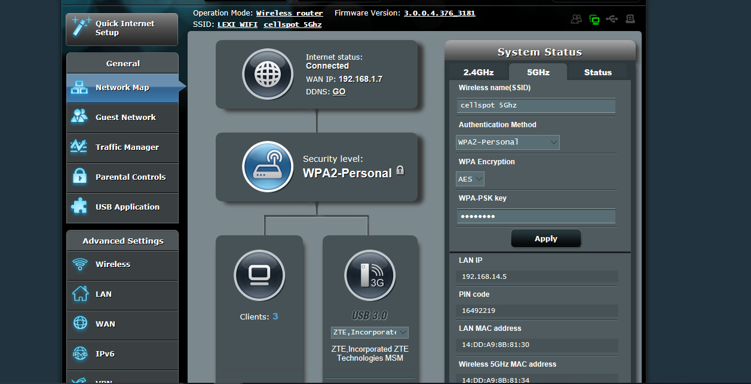Screen dimensions: 751x384
Task: Click the printer status icon at top right
Action: point(630,19)
